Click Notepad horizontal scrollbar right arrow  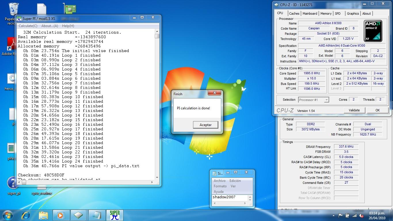pos(245,203)
